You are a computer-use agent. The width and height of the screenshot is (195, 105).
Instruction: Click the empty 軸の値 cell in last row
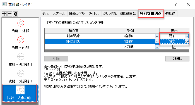[73, 47]
